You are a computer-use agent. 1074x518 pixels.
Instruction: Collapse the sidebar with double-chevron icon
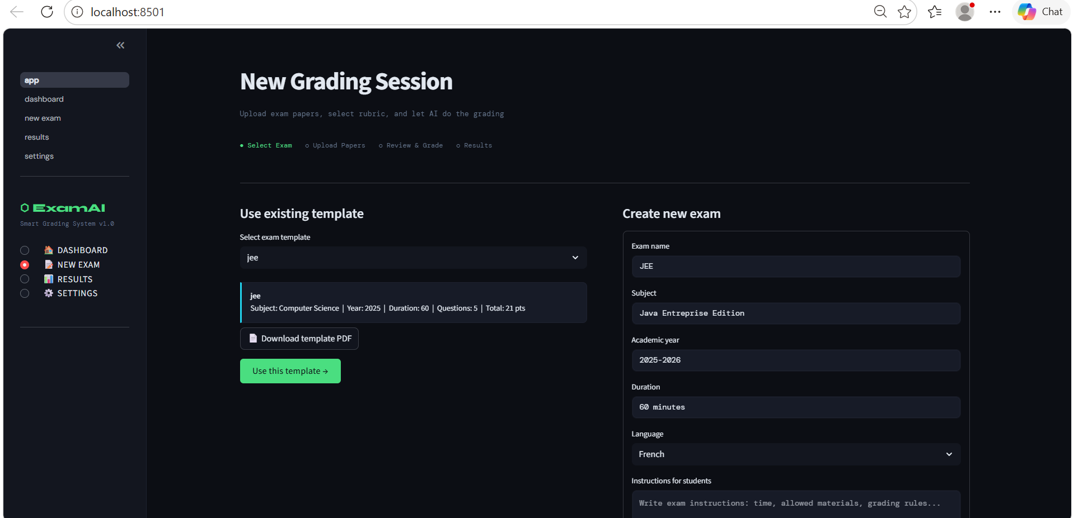pos(120,45)
